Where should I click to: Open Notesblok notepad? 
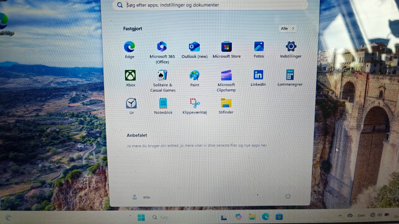[163, 106]
